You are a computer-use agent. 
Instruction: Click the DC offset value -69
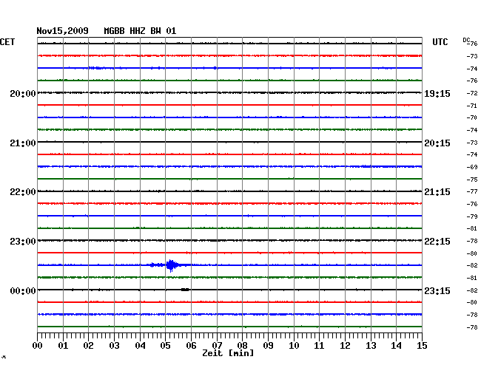472,167
